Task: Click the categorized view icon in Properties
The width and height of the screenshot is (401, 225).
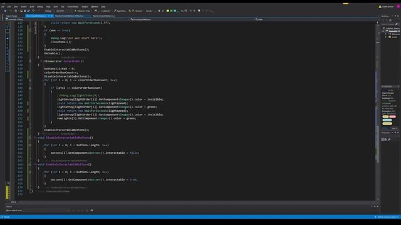Action: coord(383,139)
